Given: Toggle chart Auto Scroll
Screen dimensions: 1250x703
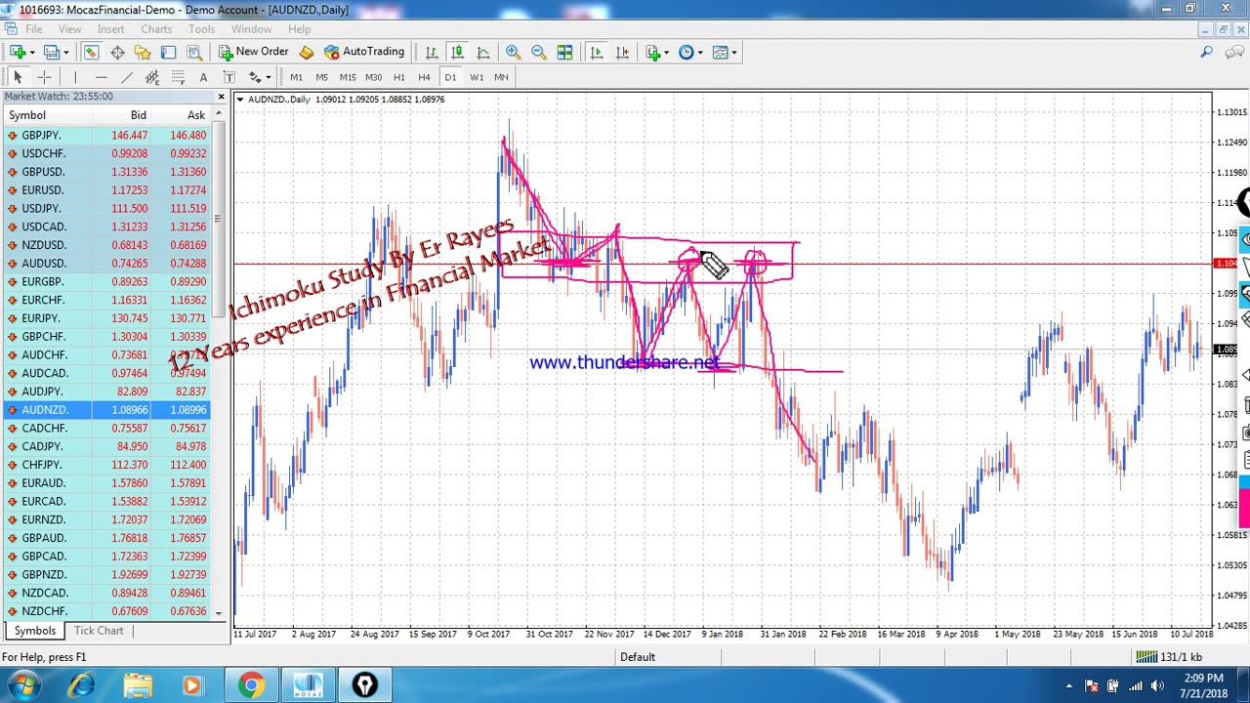Looking at the screenshot, I should (596, 52).
